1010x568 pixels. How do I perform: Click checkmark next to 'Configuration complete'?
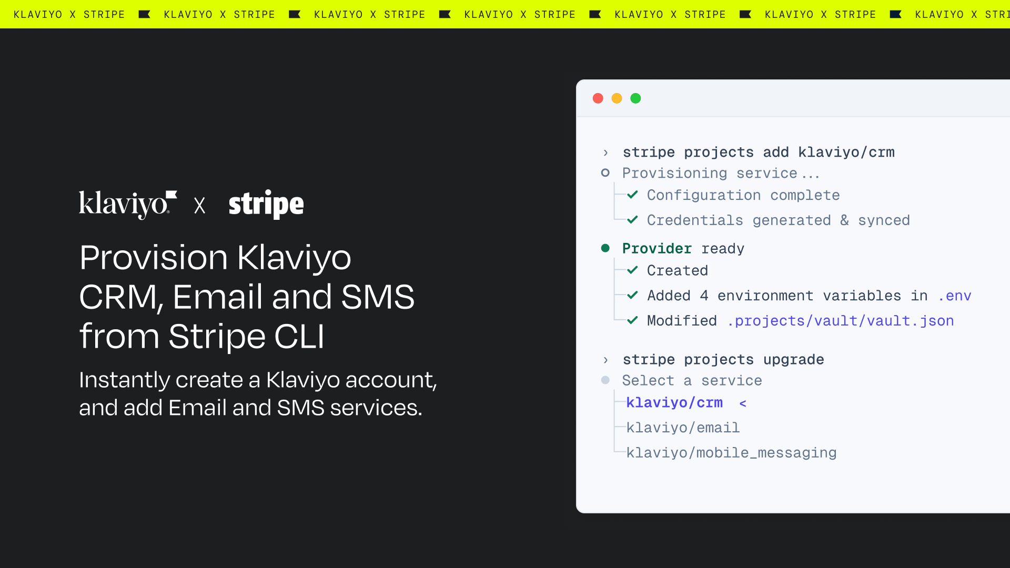coord(632,195)
